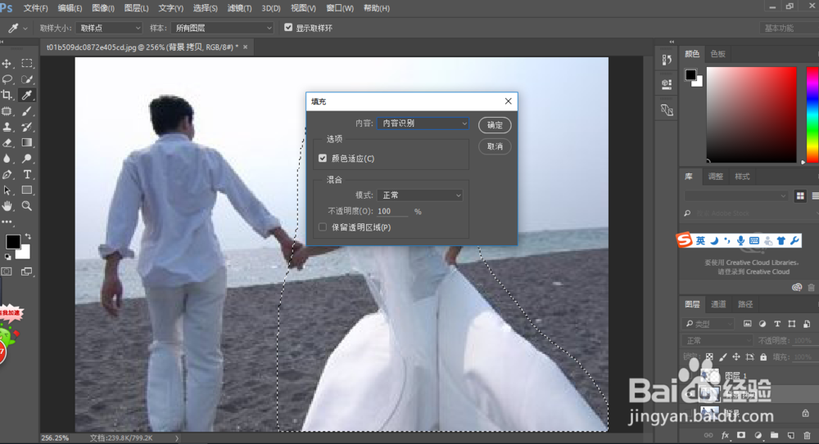Image resolution: width=819 pixels, height=444 pixels.
Task: Select the Rectangle shape tool
Action: pyautogui.click(x=27, y=190)
